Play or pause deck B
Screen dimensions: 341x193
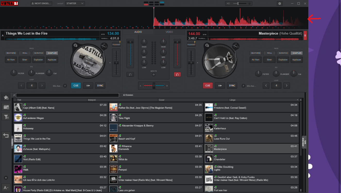(x=220, y=86)
